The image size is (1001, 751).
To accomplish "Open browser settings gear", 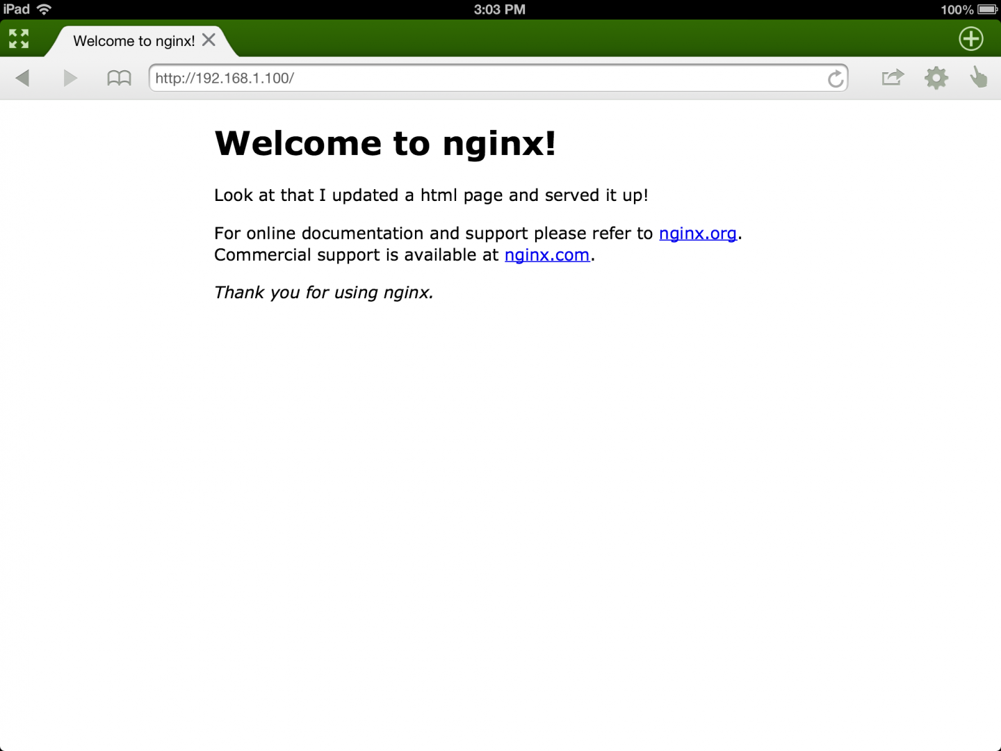I will point(936,78).
